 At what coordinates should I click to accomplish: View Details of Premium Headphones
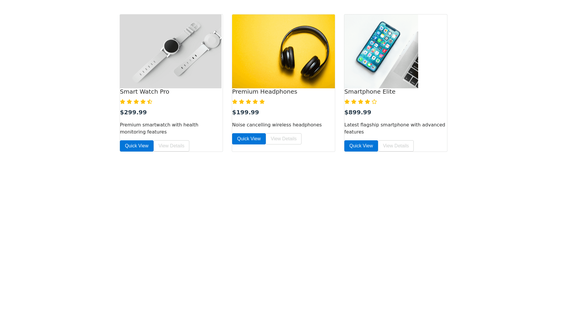(283, 139)
